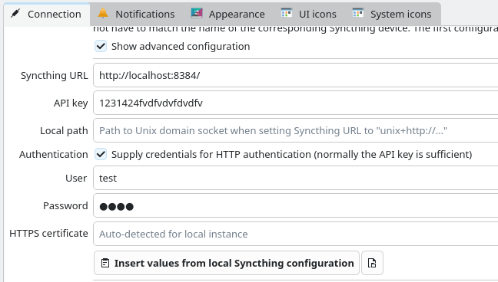Open the Connection tab

coord(47,14)
